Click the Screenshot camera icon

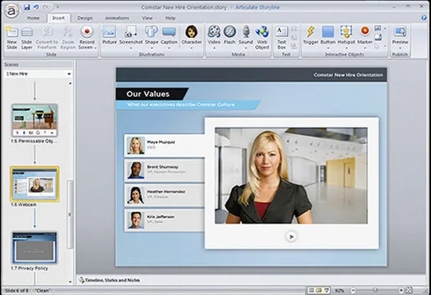pyautogui.click(x=130, y=32)
